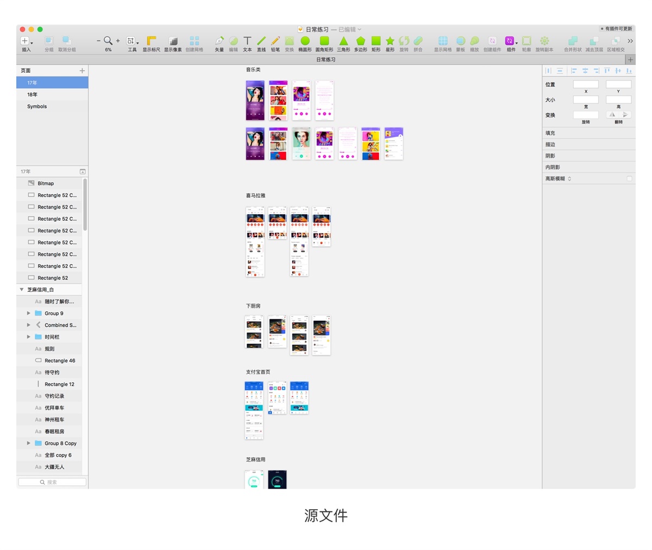
Task: Expand the Group 8 Copy folder
Action: 29,443
